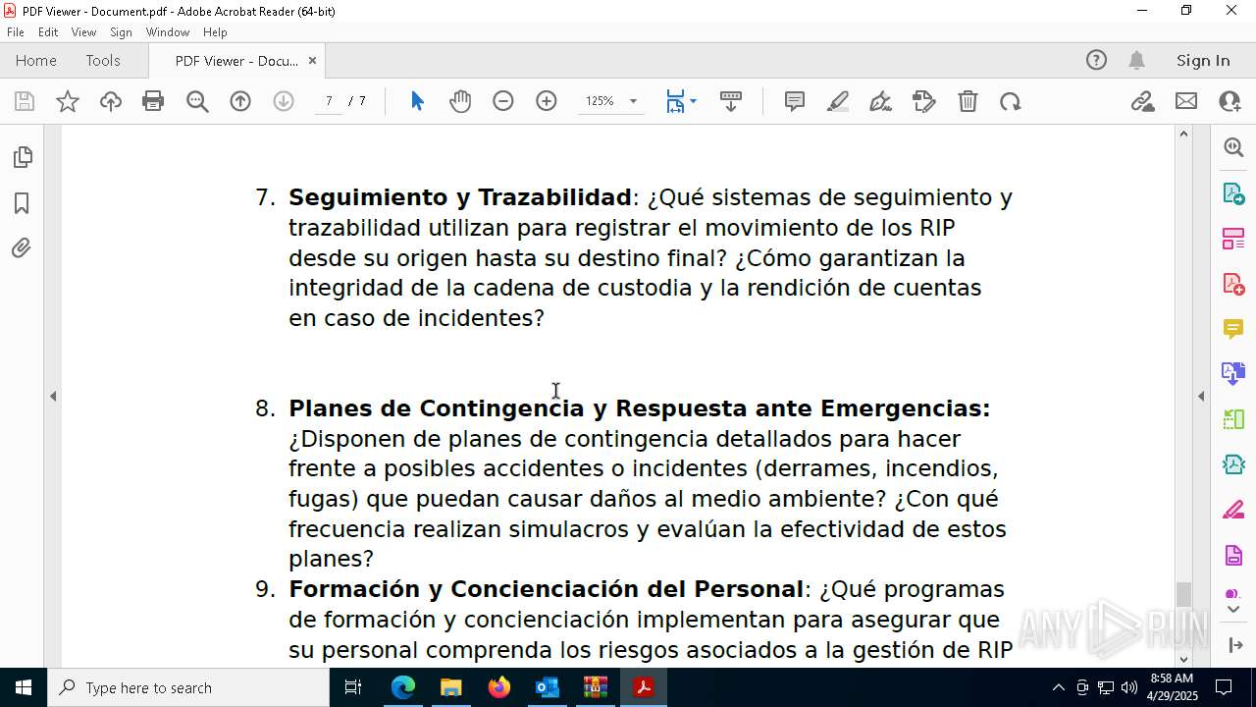Image resolution: width=1256 pixels, height=707 pixels.
Task: Open Export PDF tool in right pane
Action: coord(1233,192)
